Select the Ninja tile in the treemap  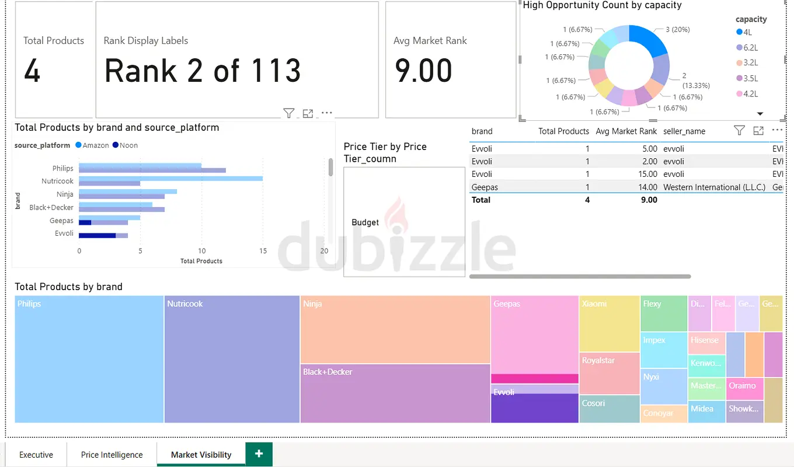point(395,329)
